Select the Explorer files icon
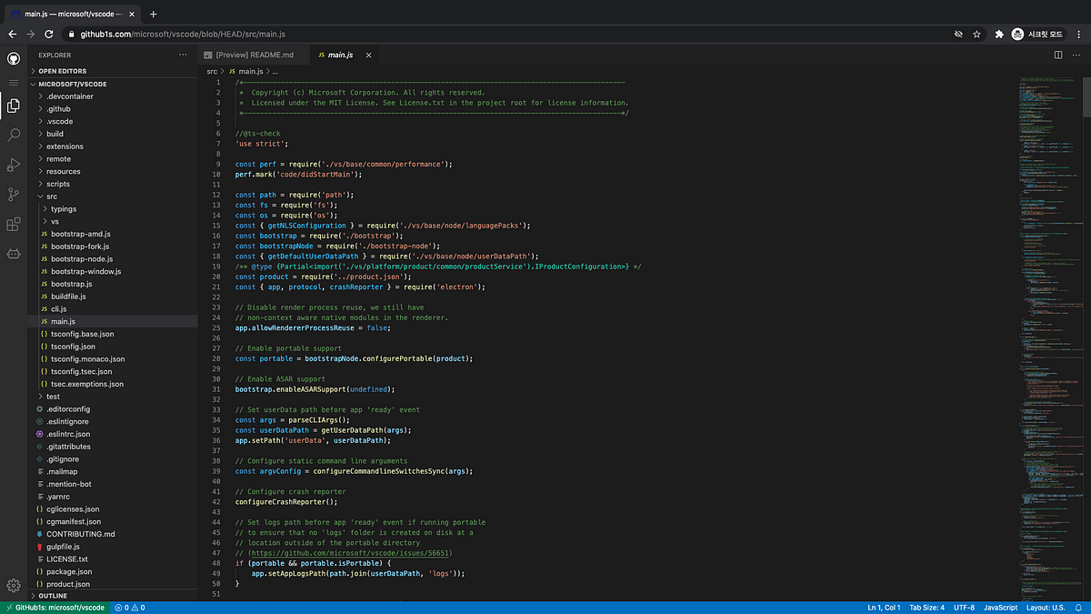 14,106
